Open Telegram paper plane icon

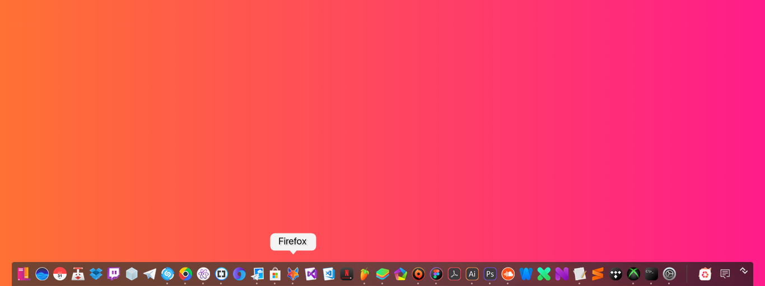point(150,274)
